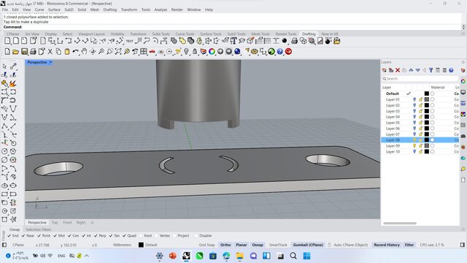
Task: Open the Perspective viewport title dropdown arrow
Action: (x=50, y=62)
